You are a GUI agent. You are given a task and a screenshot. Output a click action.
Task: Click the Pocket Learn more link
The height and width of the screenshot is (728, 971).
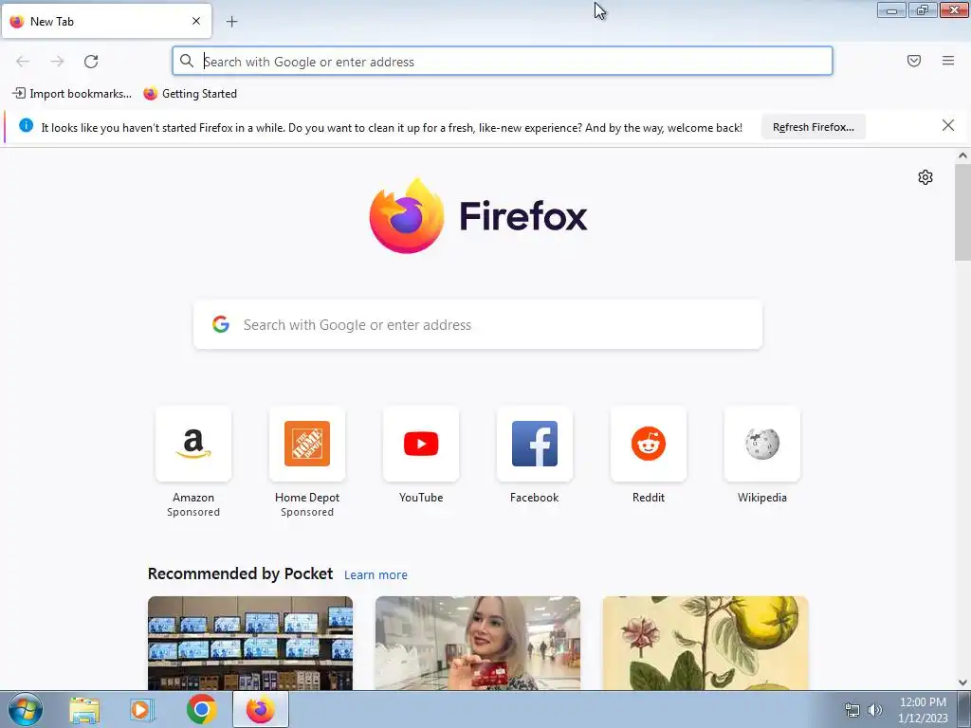(376, 575)
